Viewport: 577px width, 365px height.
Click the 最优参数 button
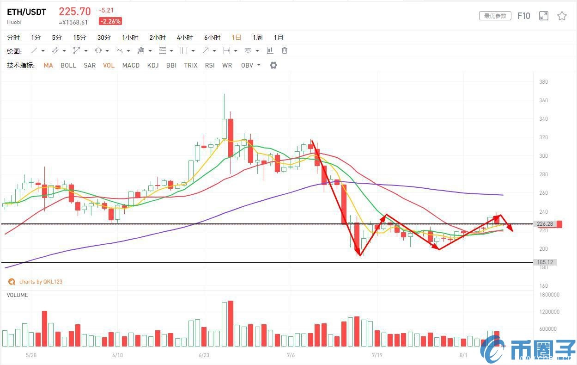point(495,16)
